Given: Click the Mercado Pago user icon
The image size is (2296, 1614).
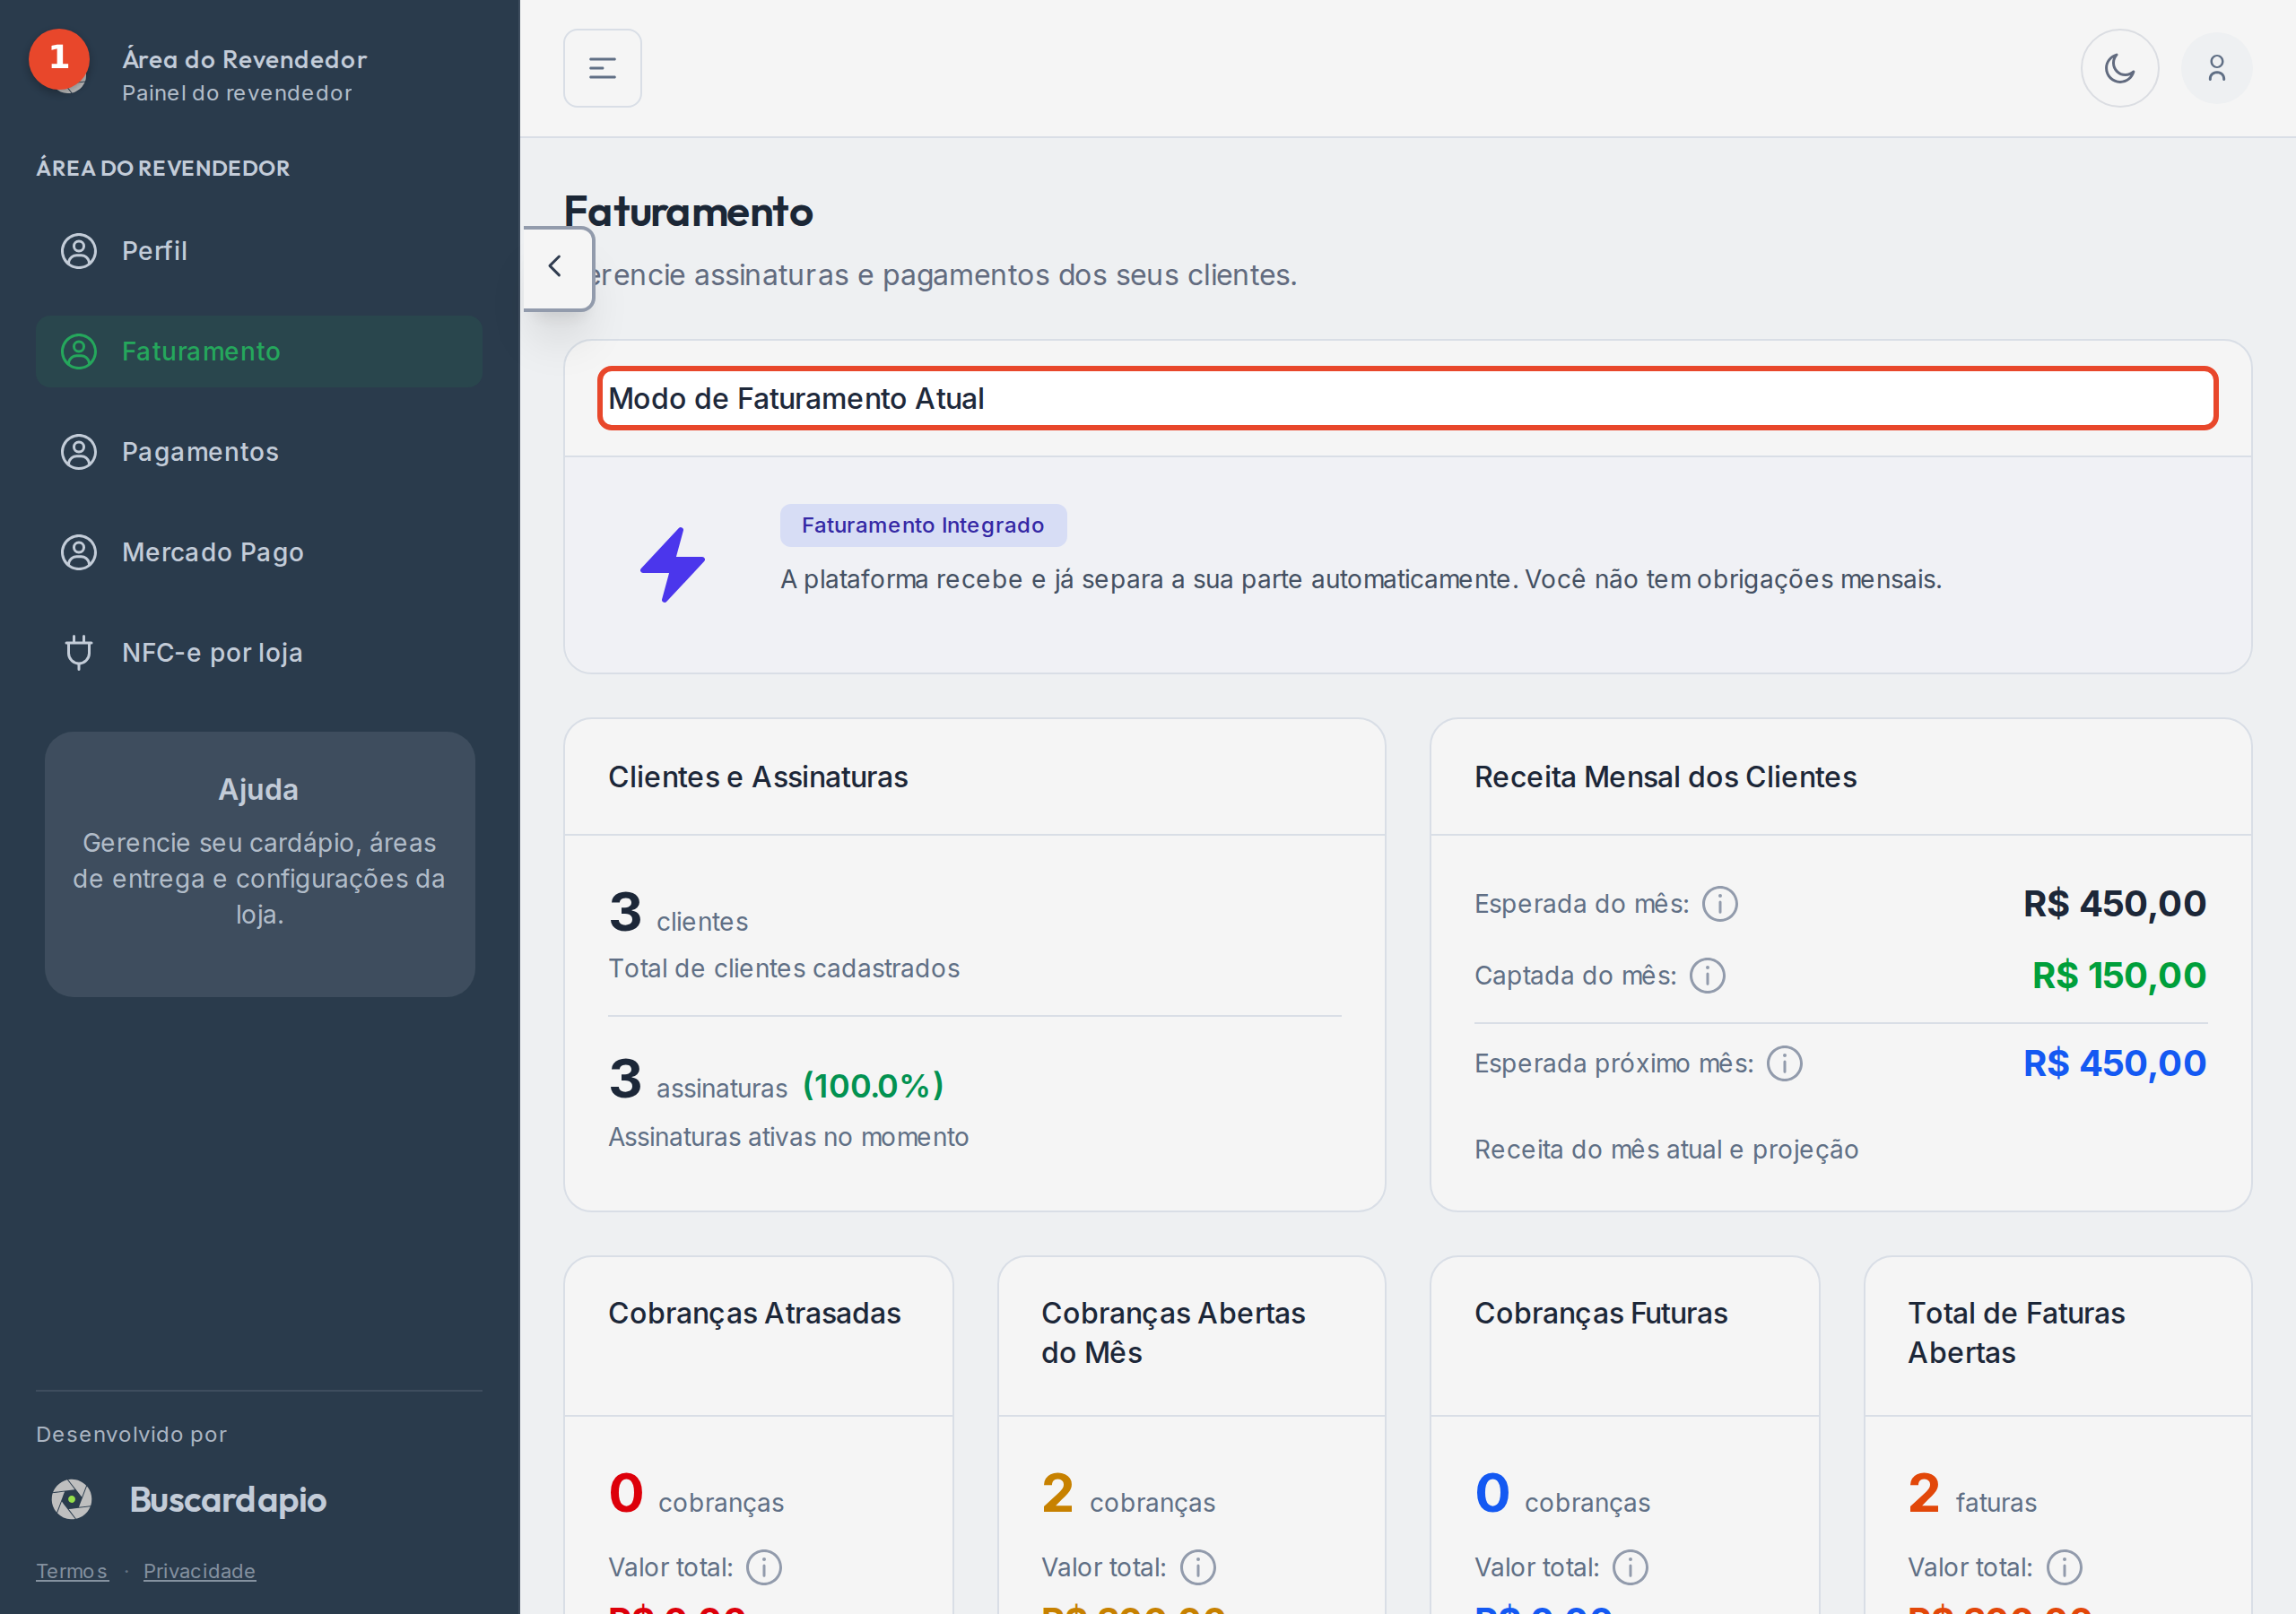Looking at the screenshot, I should 79,552.
